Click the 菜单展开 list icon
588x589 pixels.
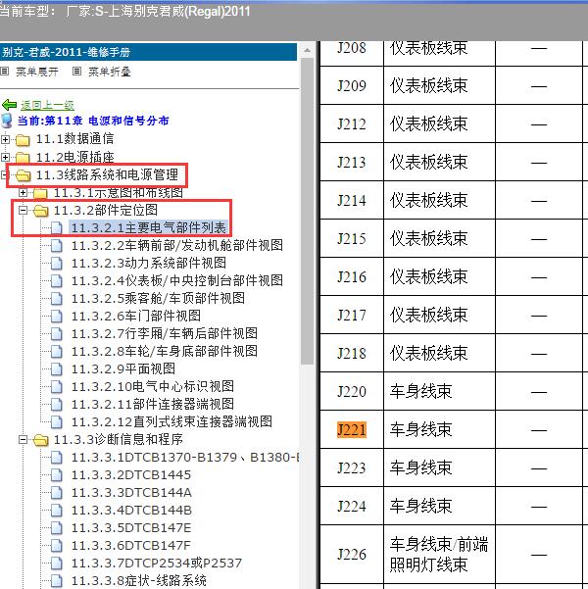coord(5,71)
